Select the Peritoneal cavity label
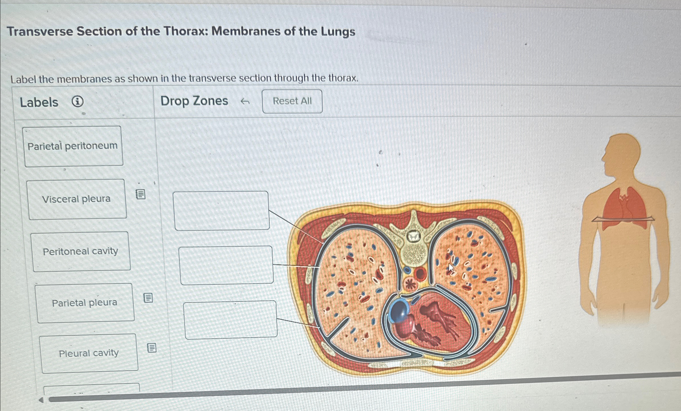 (81, 251)
